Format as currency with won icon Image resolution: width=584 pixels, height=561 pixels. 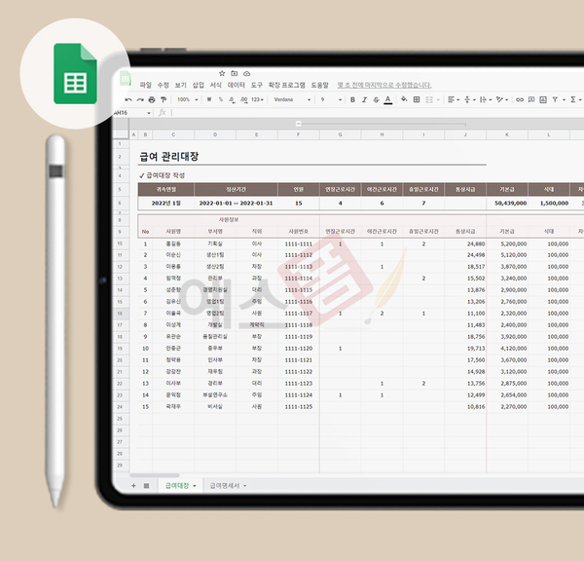(209, 99)
